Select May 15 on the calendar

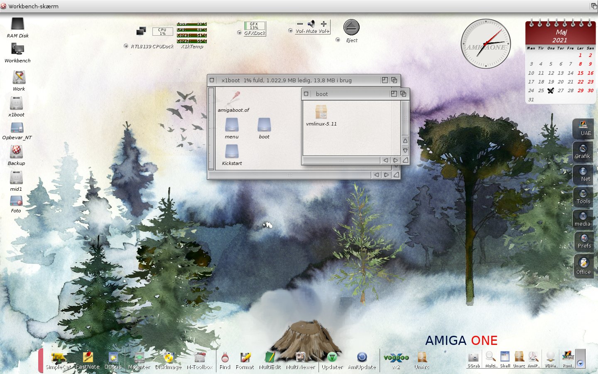click(x=580, y=73)
